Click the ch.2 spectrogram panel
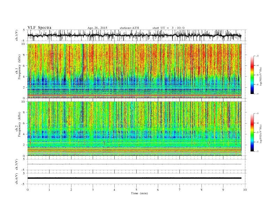 134,129
